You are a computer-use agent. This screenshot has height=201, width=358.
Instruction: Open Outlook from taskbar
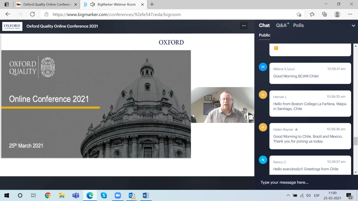(x=132, y=195)
